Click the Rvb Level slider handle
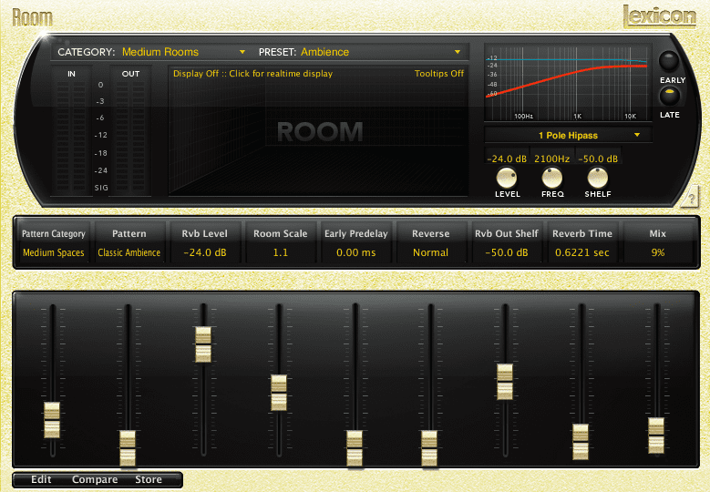Image resolution: width=710 pixels, height=492 pixels. tap(203, 344)
